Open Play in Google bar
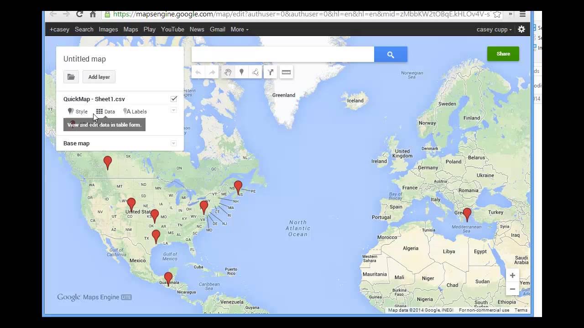The image size is (584, 328). point(149,29)
